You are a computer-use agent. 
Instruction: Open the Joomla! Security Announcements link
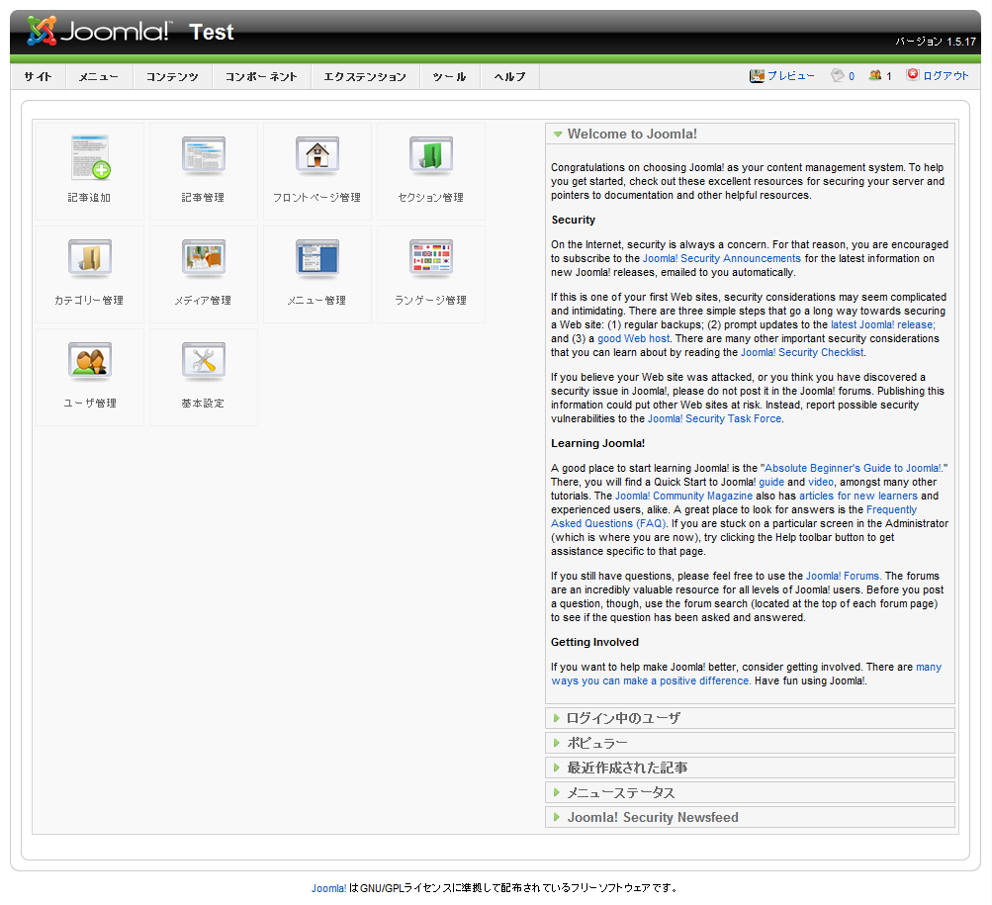(x=722, y=258)
